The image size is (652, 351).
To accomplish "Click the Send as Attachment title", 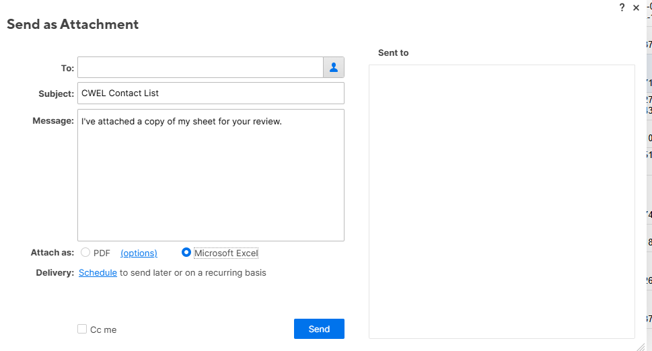I will click(73, 24).
